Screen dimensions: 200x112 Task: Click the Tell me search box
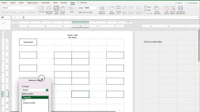coord(82,3)
